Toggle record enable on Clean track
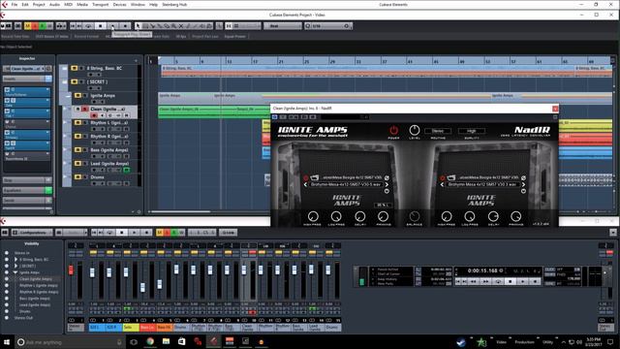Image resolution: width=620 pixels, height=349 pixels. pyautogui.click(x=94, y=115)
